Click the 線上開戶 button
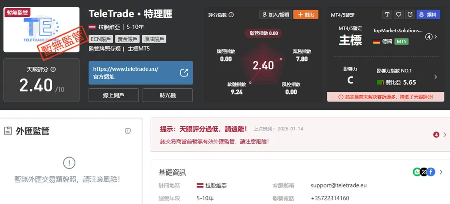450x204 pixels. [114, 95]
